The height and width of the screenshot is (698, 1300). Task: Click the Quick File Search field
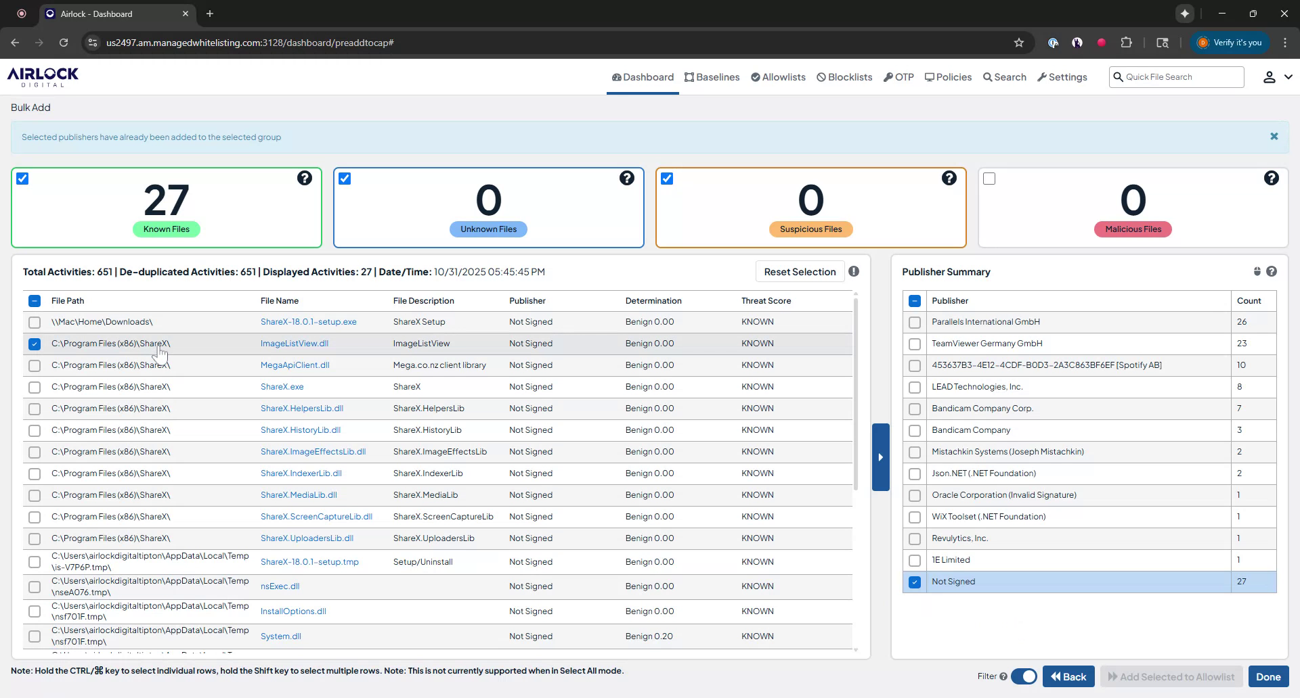[1182, 77]
